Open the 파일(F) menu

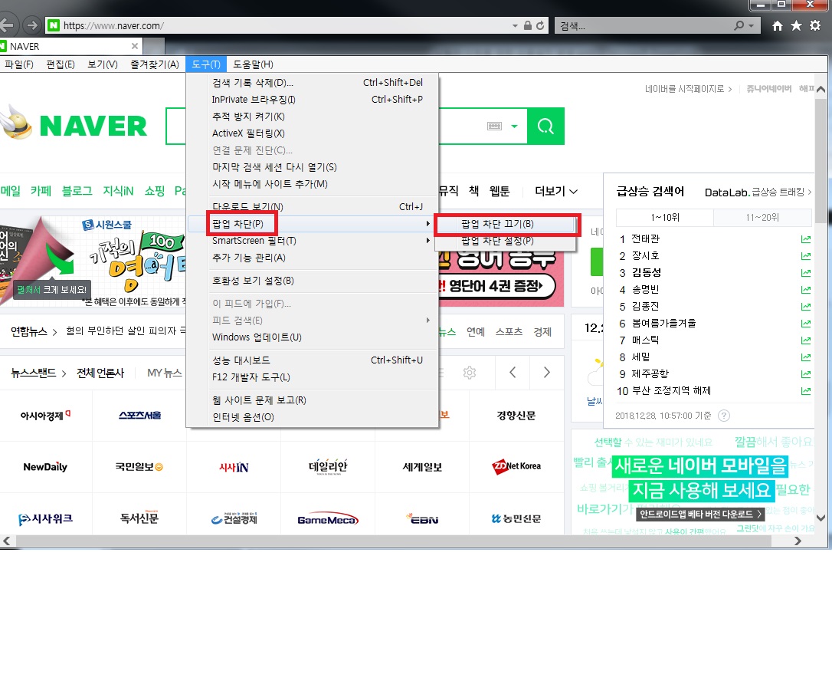18,64
